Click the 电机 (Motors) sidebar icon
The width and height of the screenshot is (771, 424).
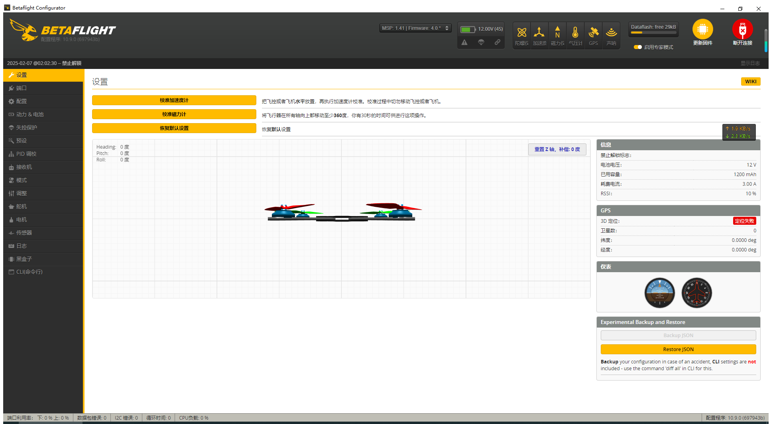[x=11, y=220]
